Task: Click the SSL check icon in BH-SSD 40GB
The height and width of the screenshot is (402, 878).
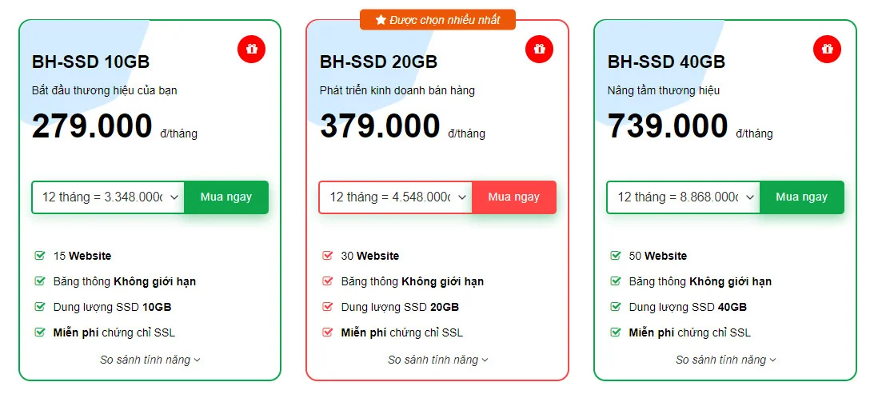Action: pyautogui.click(x=615, y=332)
